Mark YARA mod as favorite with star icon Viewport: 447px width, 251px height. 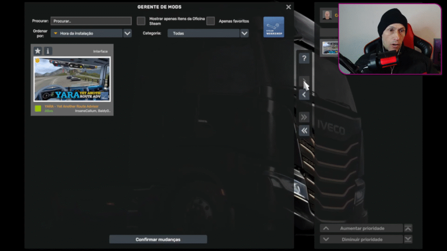tap(38, 51)
